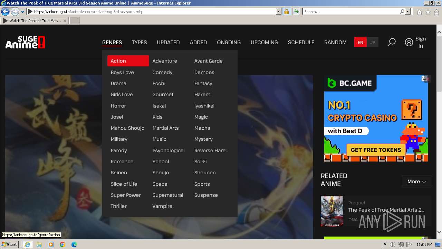Open The Peak of True Martial Arts 2 prequel
442x249 pixels.
(x=386, y=210)
